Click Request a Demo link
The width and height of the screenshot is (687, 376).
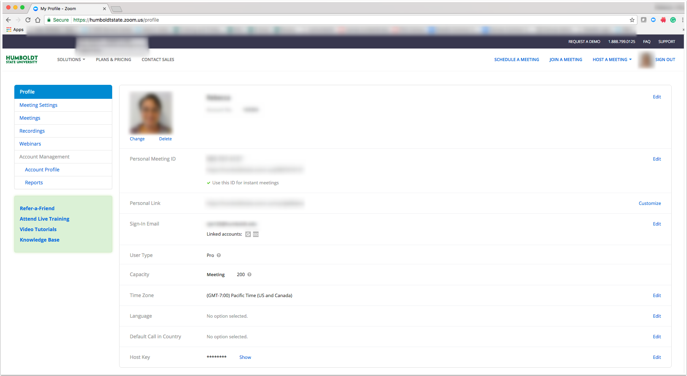pyautogui.click(x=584, y=42)
